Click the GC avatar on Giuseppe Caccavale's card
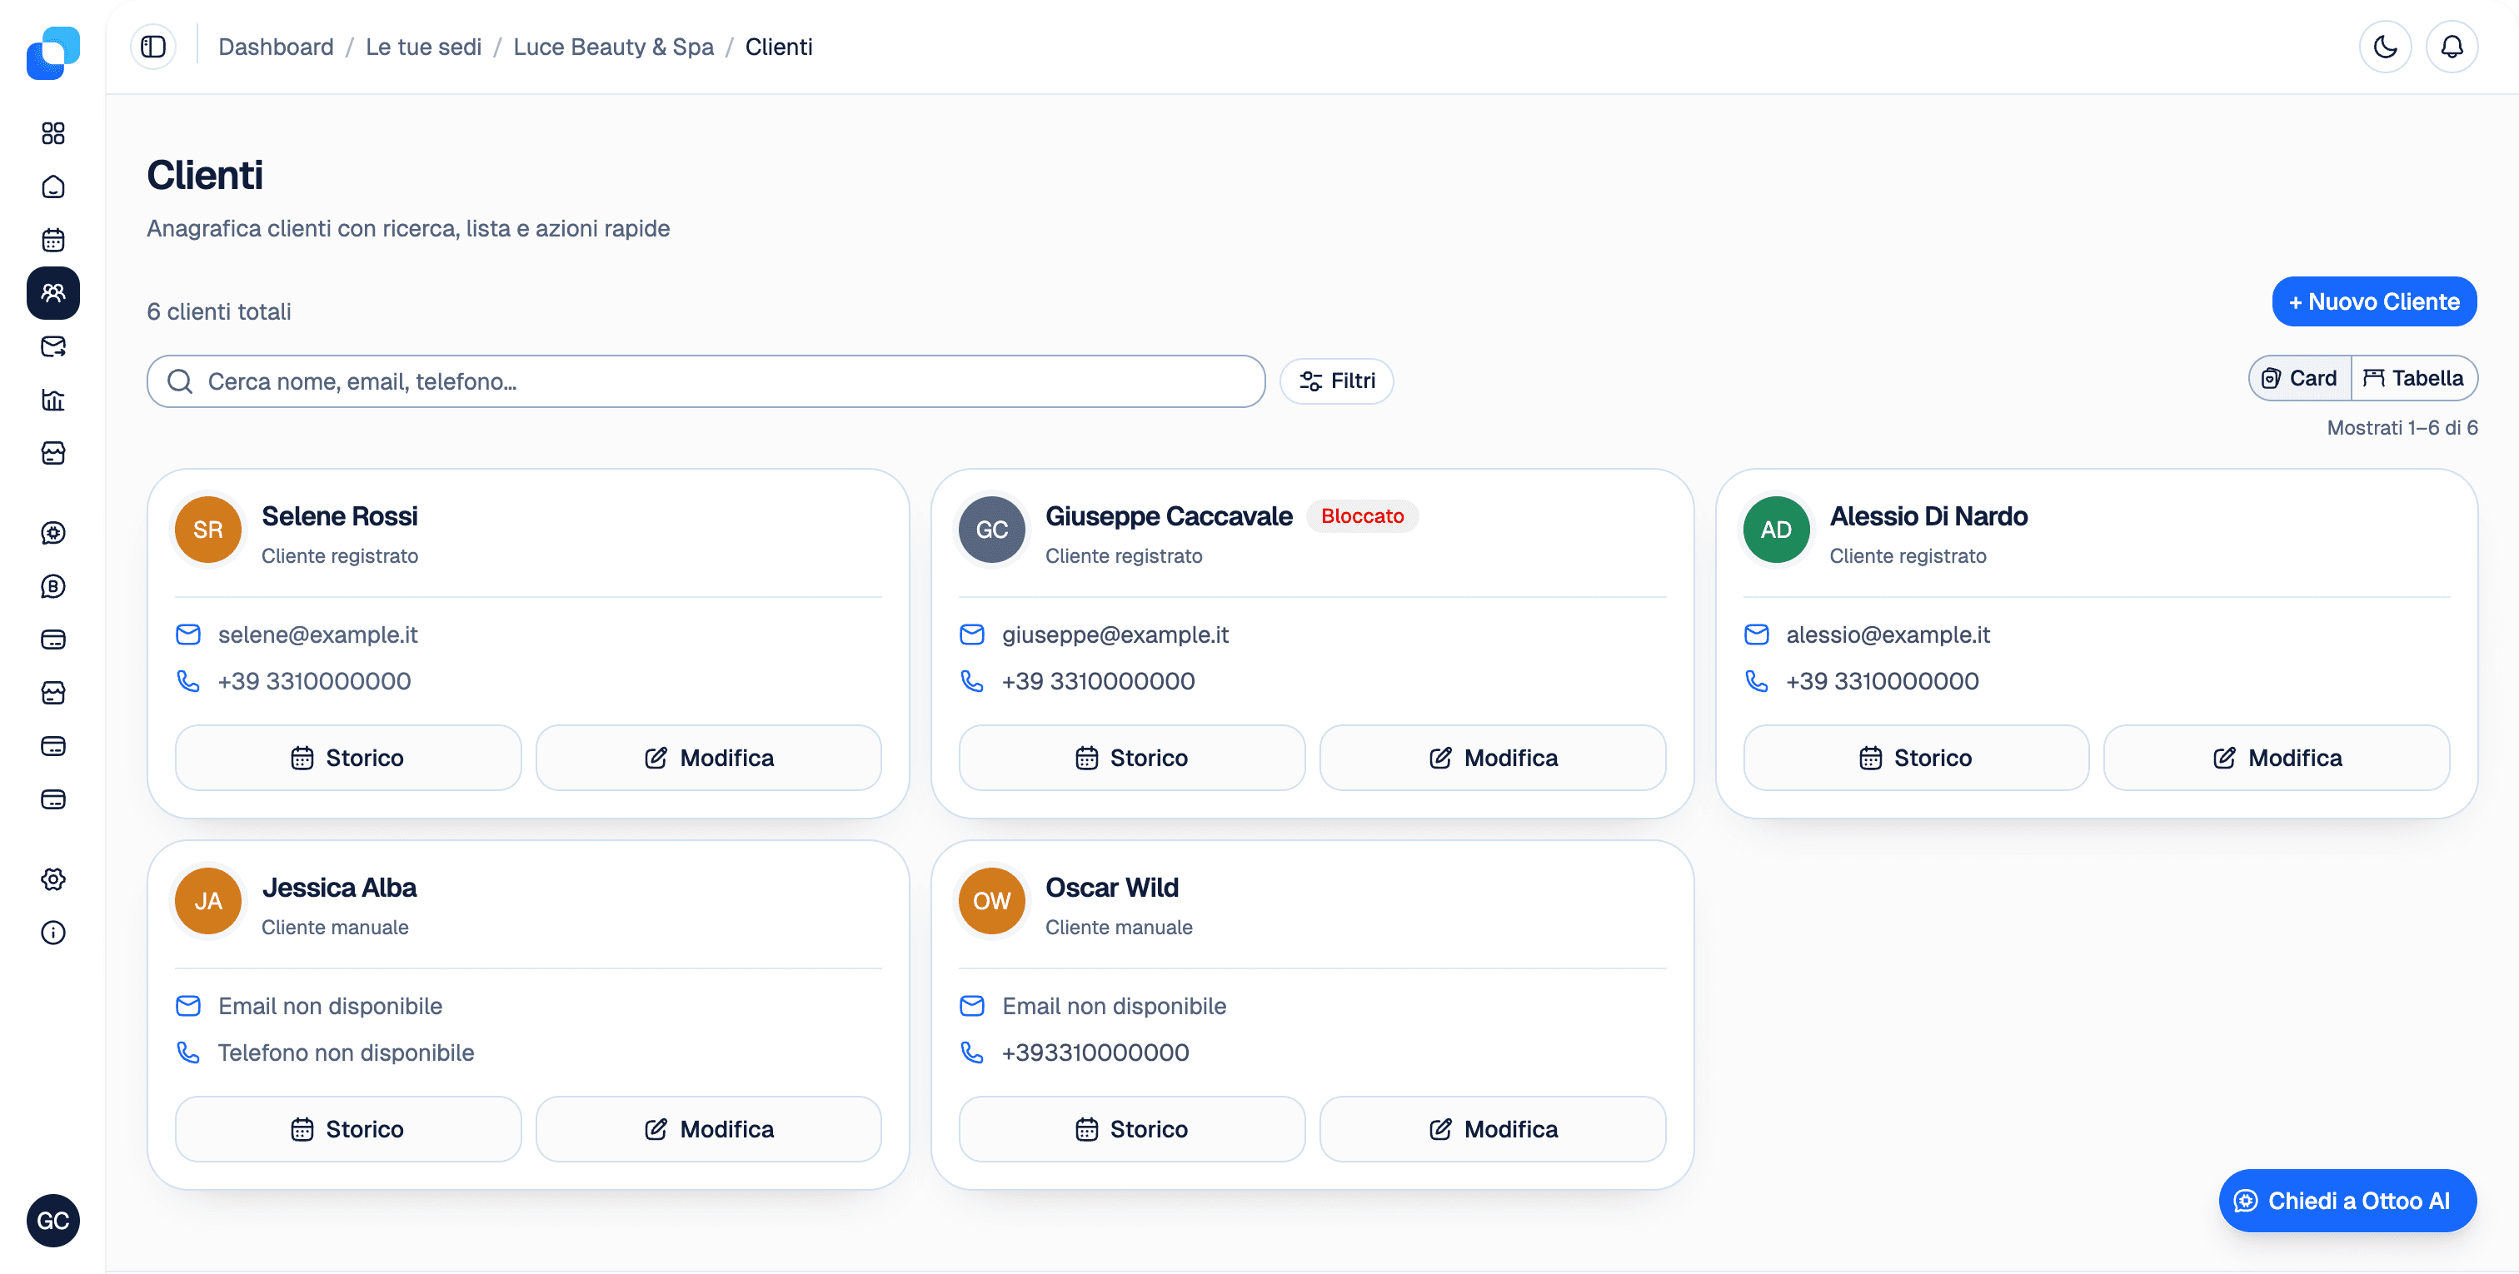The width and height of the screenshot is (2519, 1274). point(991,530)
